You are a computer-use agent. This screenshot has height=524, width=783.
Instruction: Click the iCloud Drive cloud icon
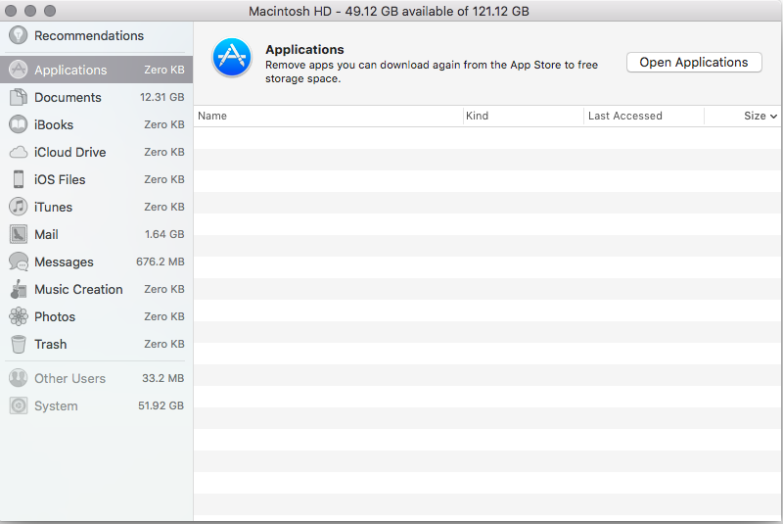pos(18,152)
